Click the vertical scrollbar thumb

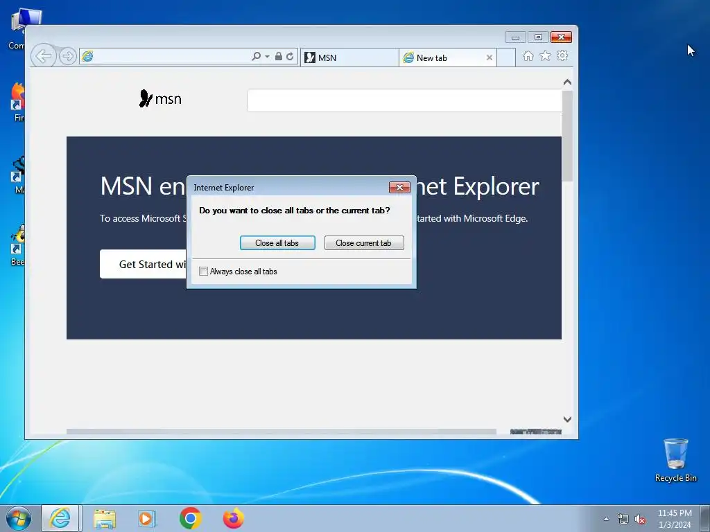click(567, 136)
